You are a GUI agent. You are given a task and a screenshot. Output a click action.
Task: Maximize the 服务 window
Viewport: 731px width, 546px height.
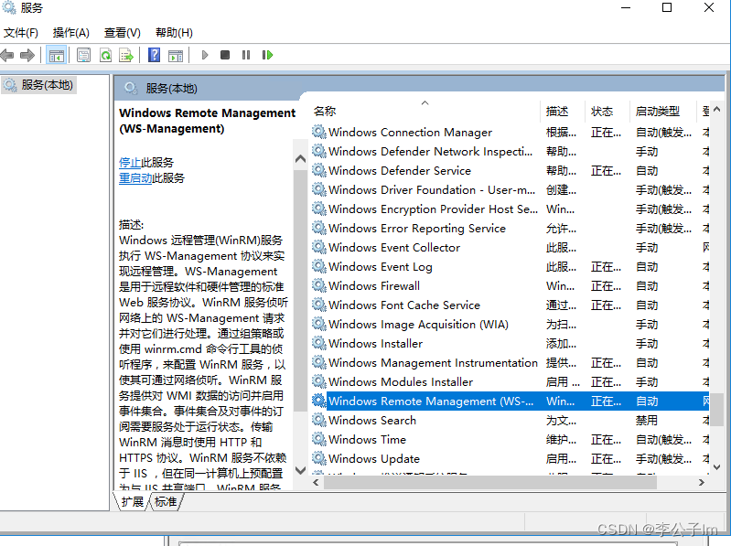[667, 7]
